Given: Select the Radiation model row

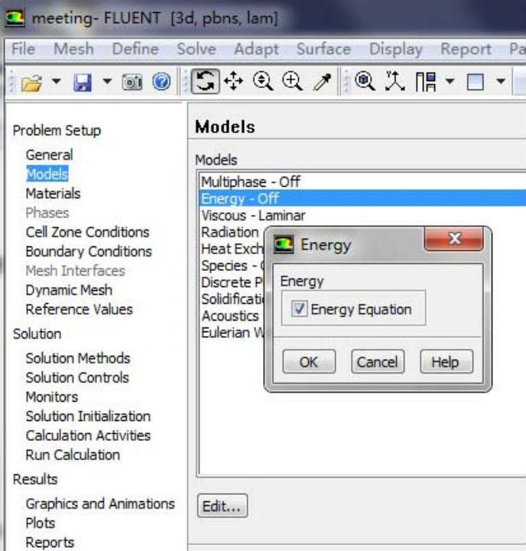Looking at the screenshot, I should pos(230,233).
